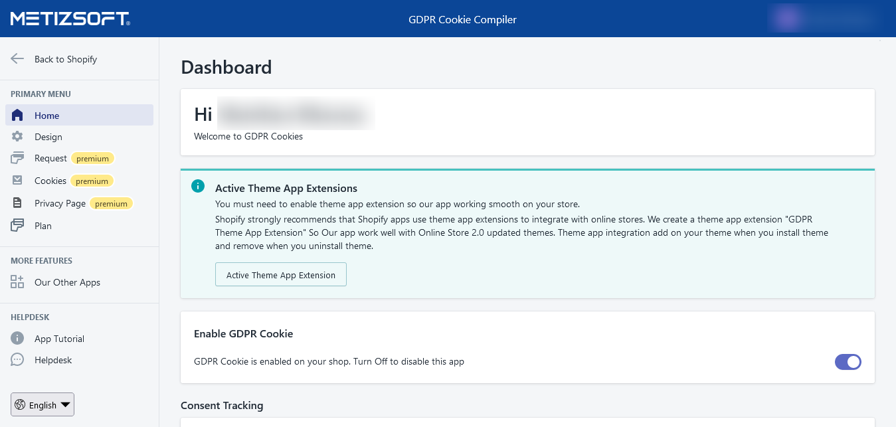
Task: Open the Design menu item
Action: tap(48, 137)
